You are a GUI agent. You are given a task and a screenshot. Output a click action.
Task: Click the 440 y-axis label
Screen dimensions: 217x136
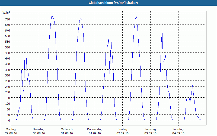click(x=8, y=59)
